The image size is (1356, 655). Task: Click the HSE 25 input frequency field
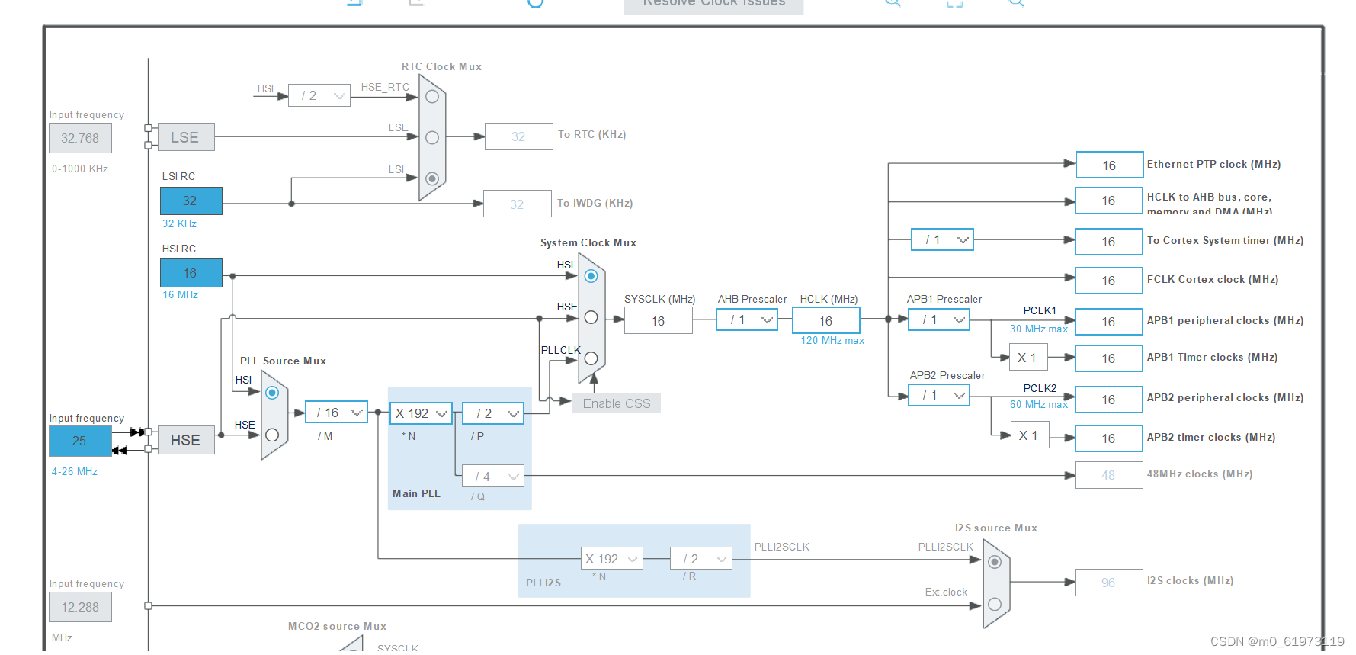(80, 441)
